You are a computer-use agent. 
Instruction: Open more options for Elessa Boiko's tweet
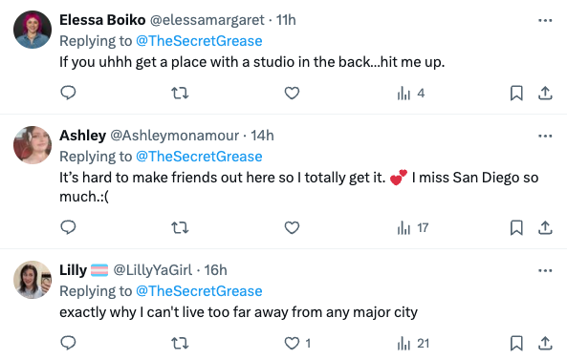[x=545, y=21]
